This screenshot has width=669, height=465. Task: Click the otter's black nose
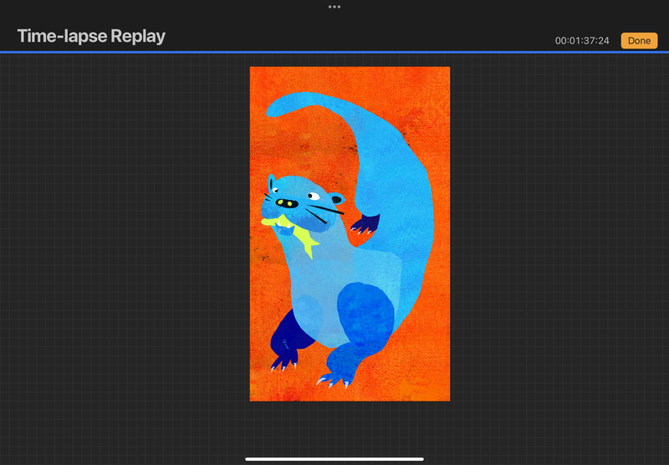[x=286, y=202]
